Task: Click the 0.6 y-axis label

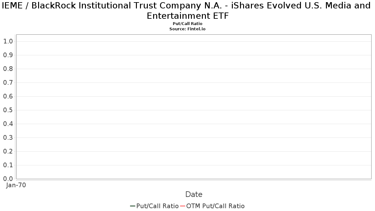Action: point(8,96)
